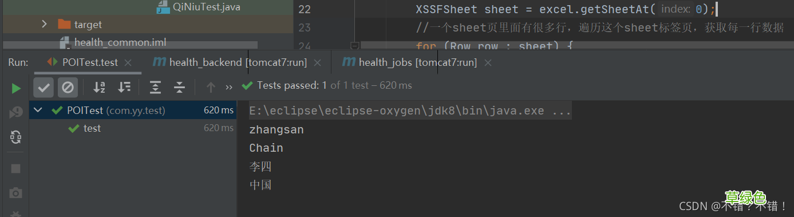
Task: Close the POITest.test run tab
Action: pyautogui.click(x=128, y=62)
